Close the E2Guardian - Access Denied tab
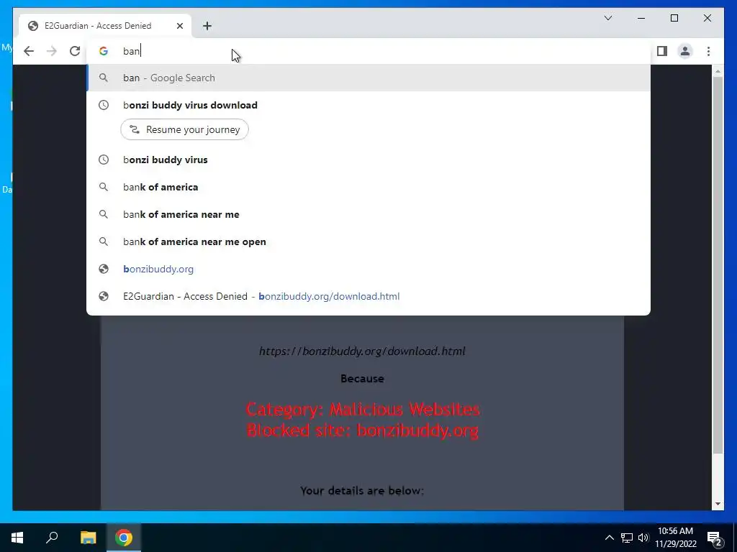 click(179, 26)
